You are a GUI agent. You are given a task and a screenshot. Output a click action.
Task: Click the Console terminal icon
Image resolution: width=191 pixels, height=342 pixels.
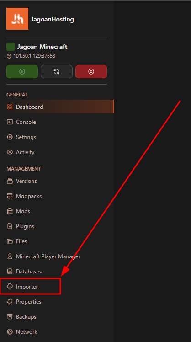pos(10,122)
